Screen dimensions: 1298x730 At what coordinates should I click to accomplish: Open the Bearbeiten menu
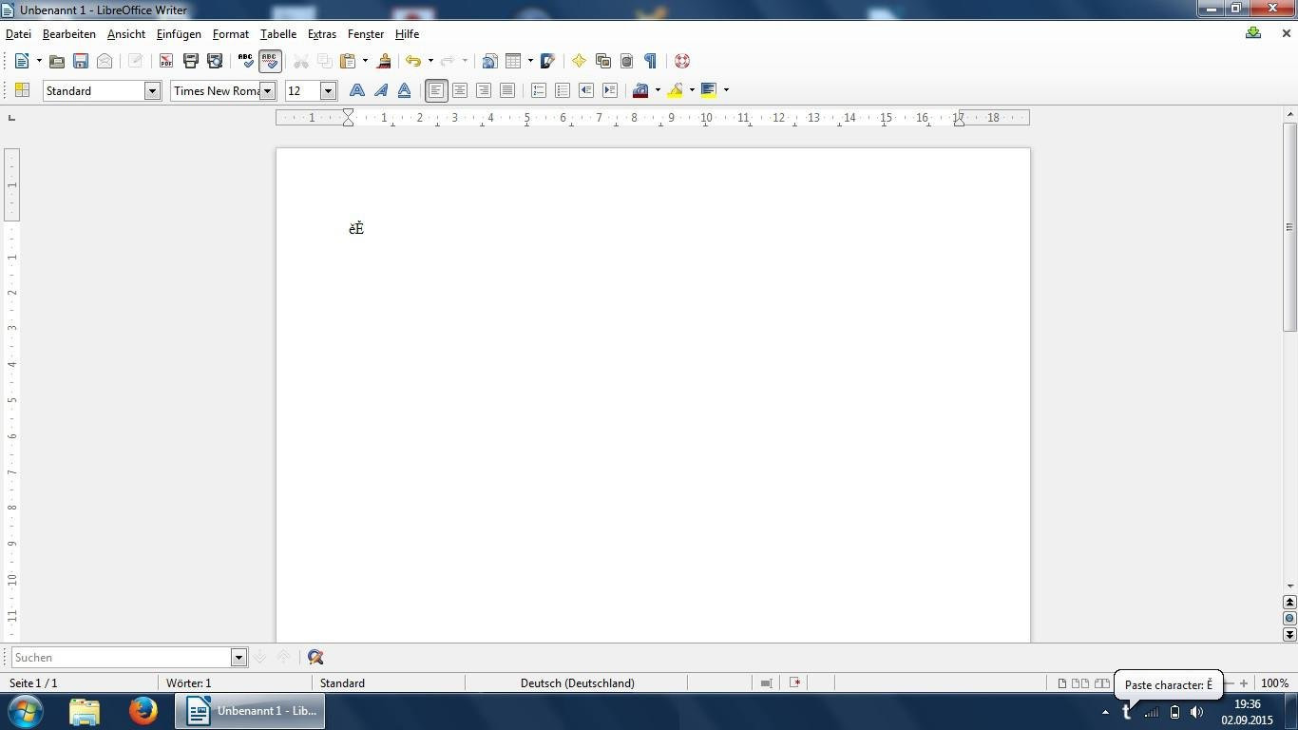point(69,34)
